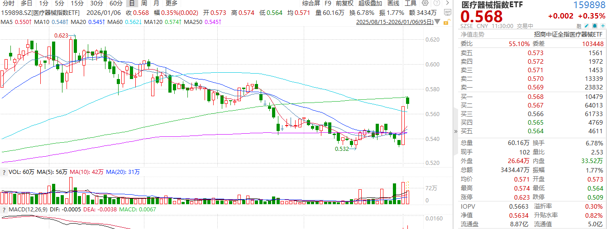Click the 前复权 adjustment button

click(344, 3)
